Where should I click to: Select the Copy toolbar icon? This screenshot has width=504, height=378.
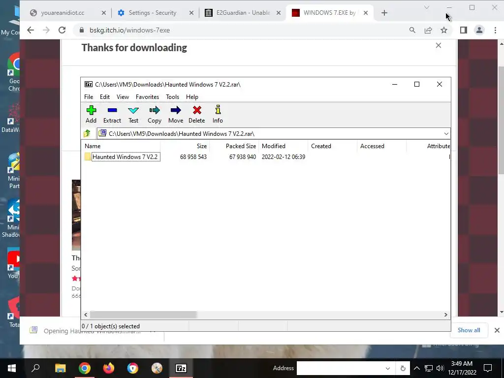click(x=154, y=114)
